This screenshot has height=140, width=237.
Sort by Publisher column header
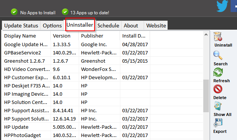99,36
